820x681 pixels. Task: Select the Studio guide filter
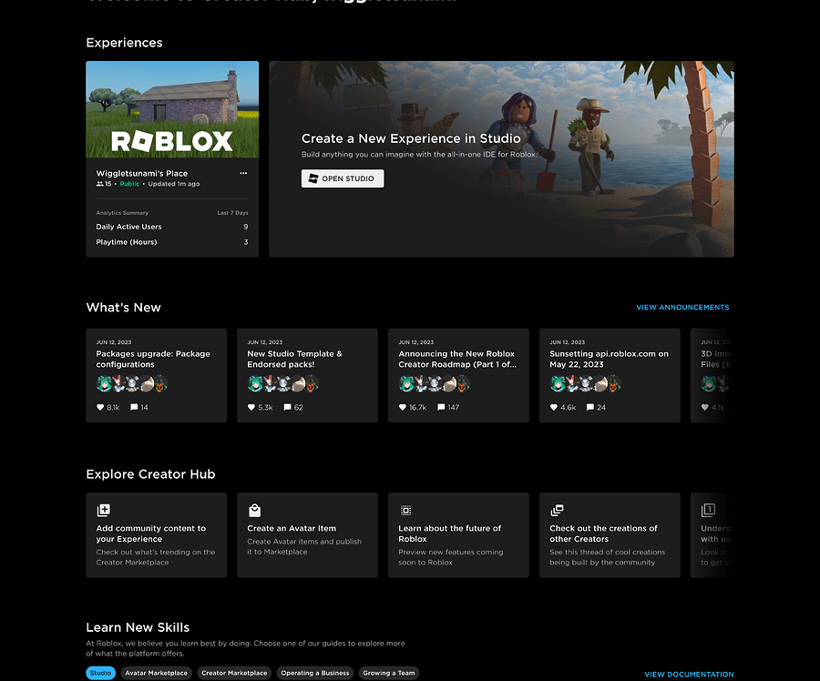click(100, 673)
